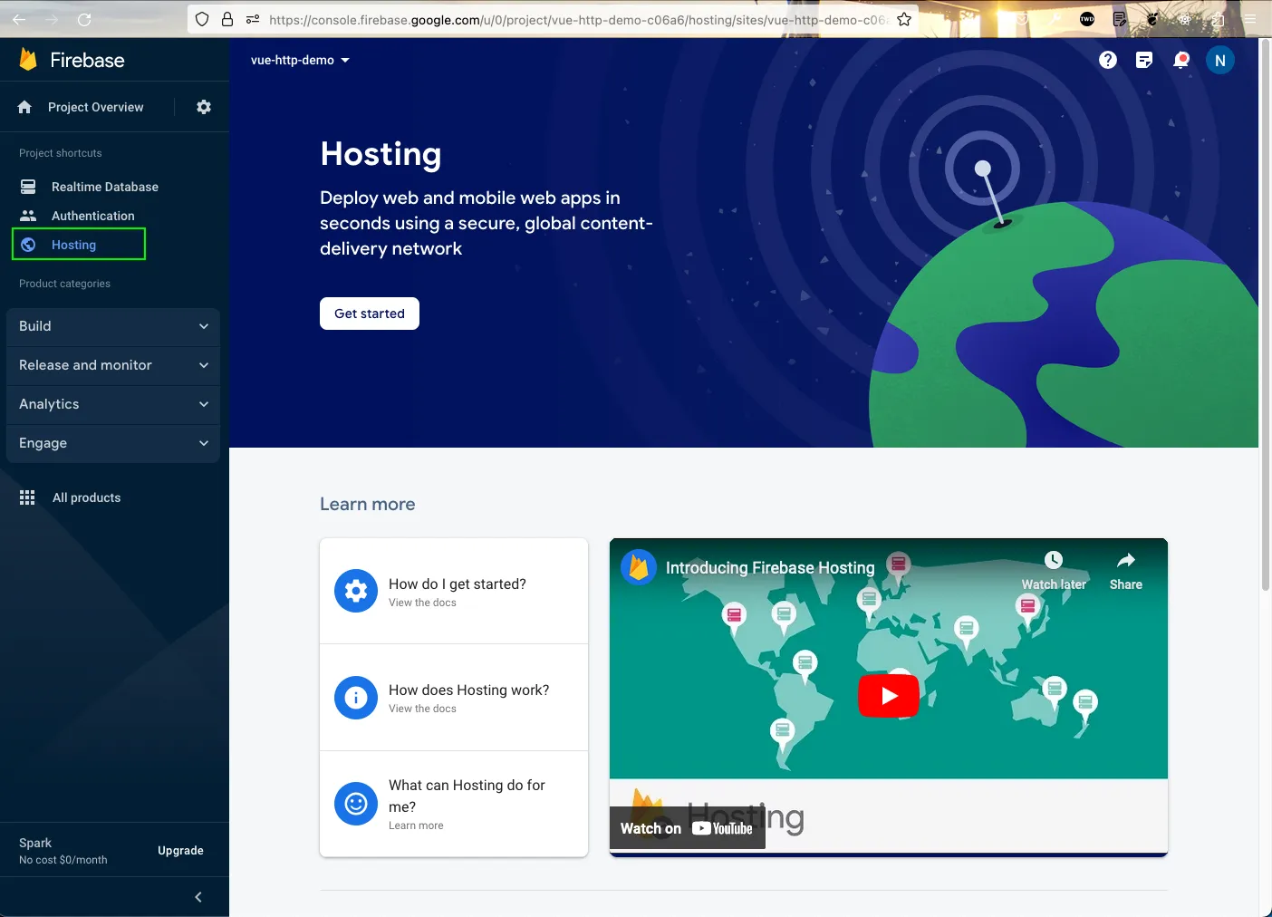Click the Hosting globe icon in sidebar

[28, 245]
